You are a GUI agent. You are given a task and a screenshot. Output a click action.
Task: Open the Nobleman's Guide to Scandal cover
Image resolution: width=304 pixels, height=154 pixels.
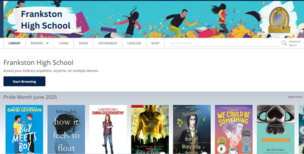pos(192,129)
